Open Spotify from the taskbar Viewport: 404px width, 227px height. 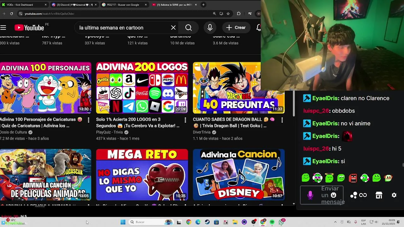[272, 222]
